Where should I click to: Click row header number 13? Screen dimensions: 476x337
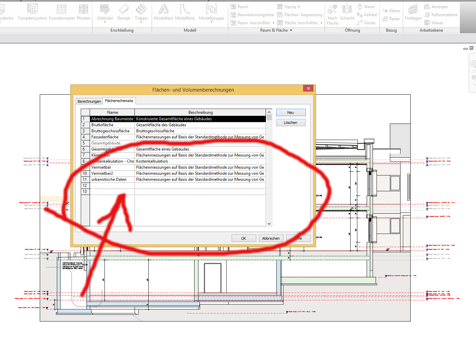pos(85,192)
